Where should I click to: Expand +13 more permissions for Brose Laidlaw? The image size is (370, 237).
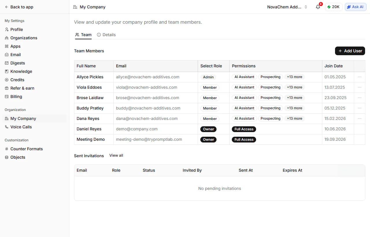[x=295, y=98]
